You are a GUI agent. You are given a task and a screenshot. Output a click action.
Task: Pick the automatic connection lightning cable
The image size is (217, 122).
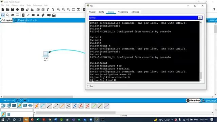point(37,106)
